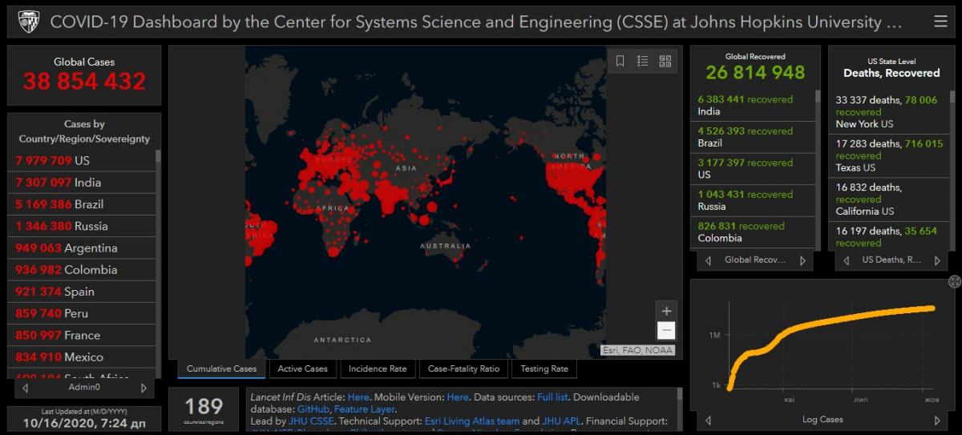Open the Testing Rate tab
962x435 pixels.
(544, 369)
